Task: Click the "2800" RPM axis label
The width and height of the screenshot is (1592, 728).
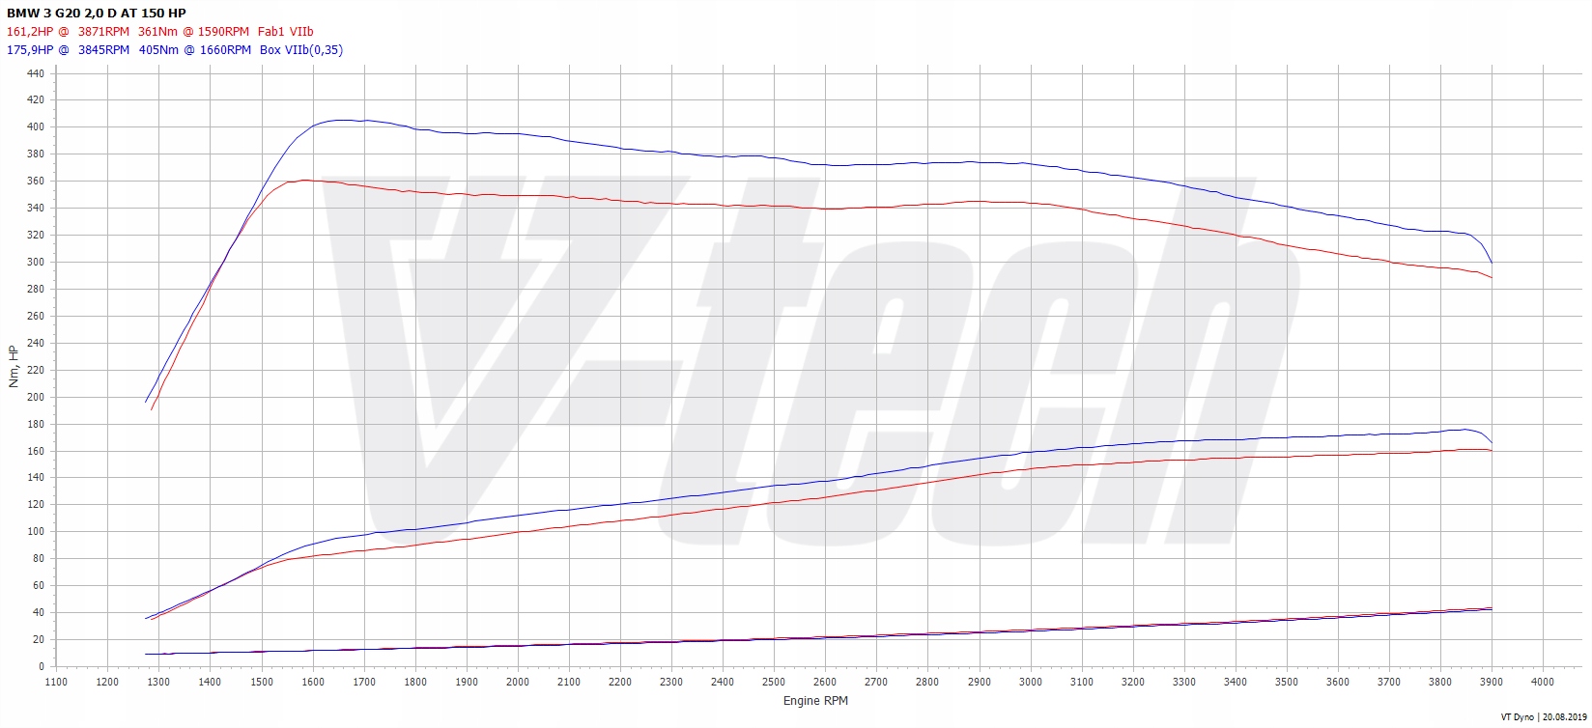Action: [x=927, y=683]
